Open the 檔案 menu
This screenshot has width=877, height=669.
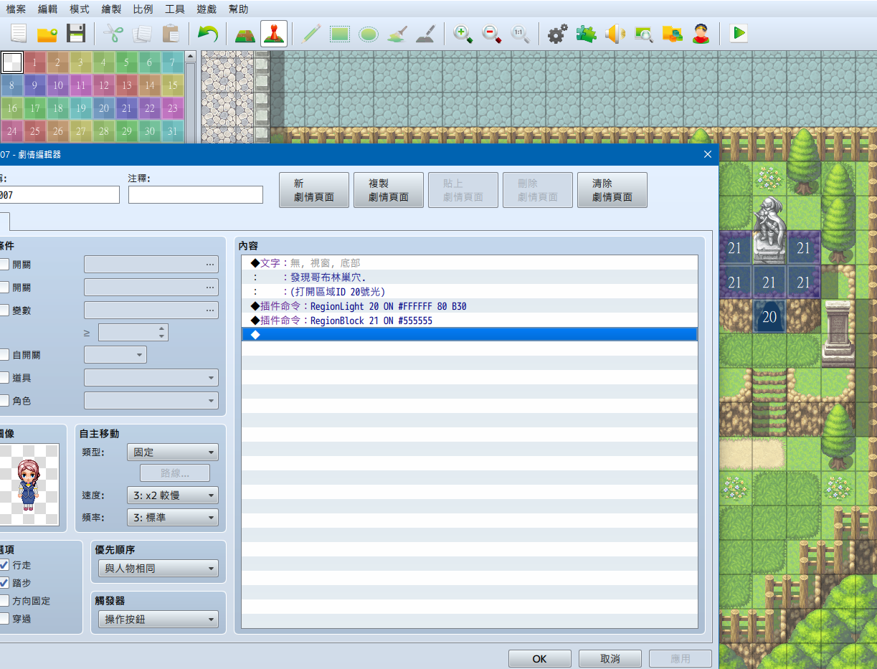point(16,9)
